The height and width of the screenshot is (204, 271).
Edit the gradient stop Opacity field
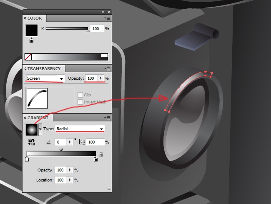[x=61, y=170]
